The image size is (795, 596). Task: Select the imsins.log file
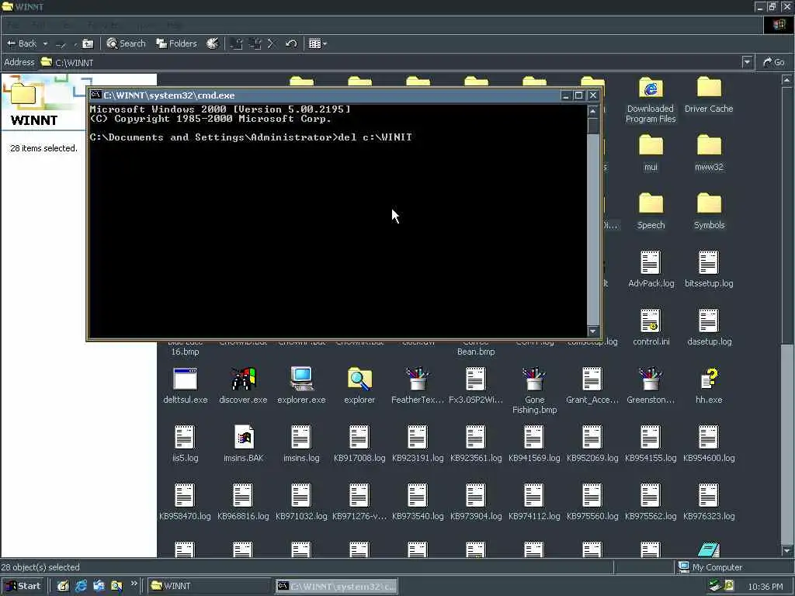301,444
